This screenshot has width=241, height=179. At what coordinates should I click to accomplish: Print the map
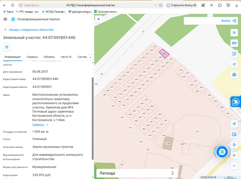pyautogui.click(x=234, y=75)
